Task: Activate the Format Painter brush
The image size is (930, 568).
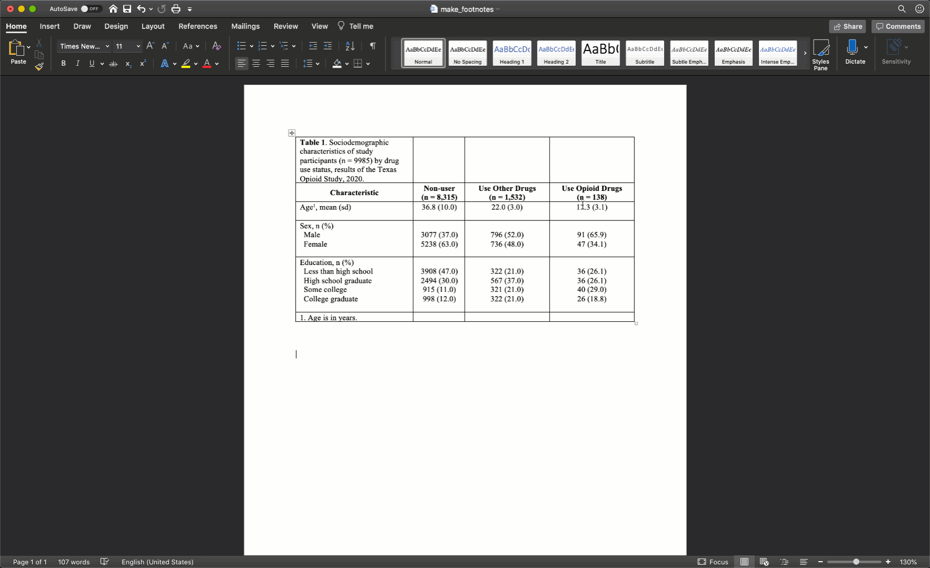Action: point(39,66)
